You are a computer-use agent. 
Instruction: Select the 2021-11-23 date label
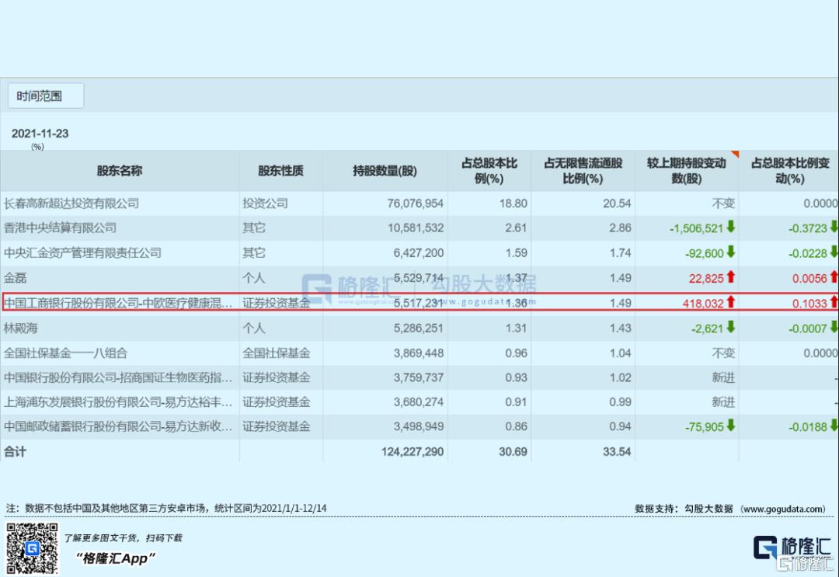click(40, 134)
